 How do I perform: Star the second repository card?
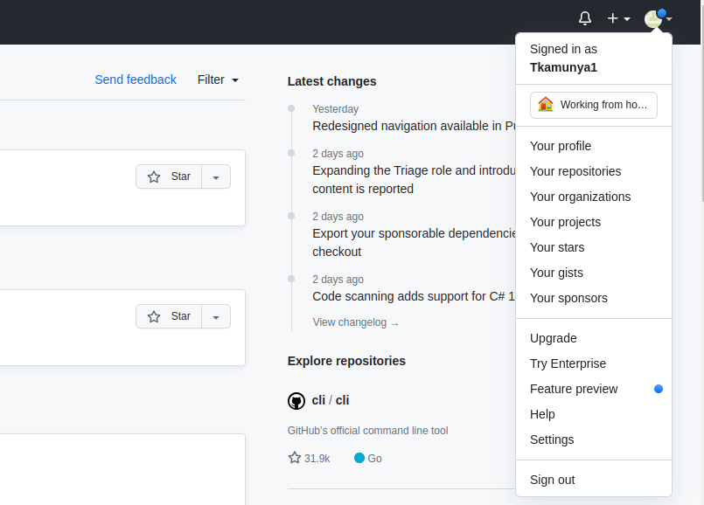(169, 316)
